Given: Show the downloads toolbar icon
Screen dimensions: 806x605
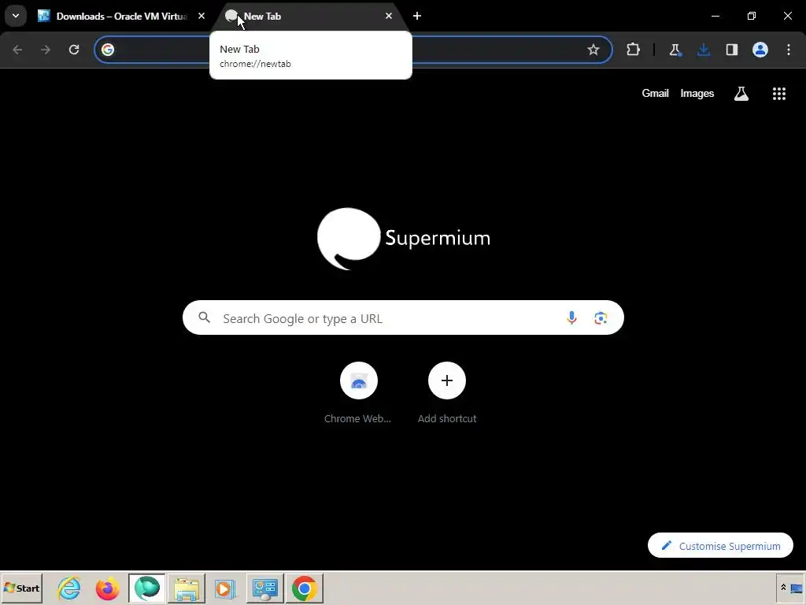Looking at the screenshot, I should (704, 50).
